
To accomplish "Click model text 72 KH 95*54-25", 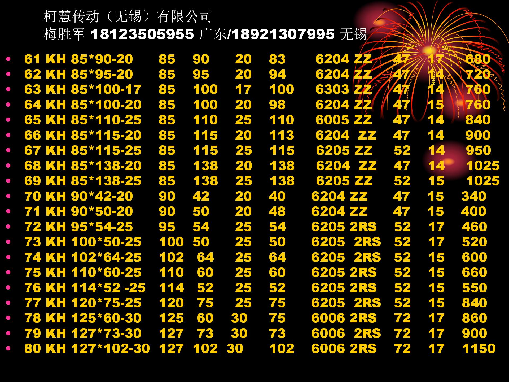I will point(78,227).
